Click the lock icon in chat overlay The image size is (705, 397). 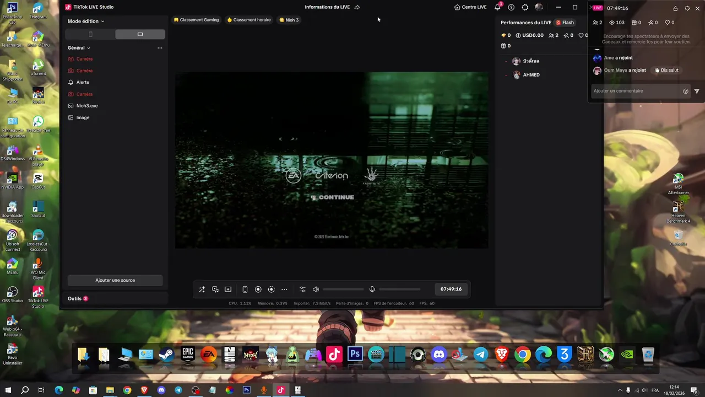(x=675, y=8)
